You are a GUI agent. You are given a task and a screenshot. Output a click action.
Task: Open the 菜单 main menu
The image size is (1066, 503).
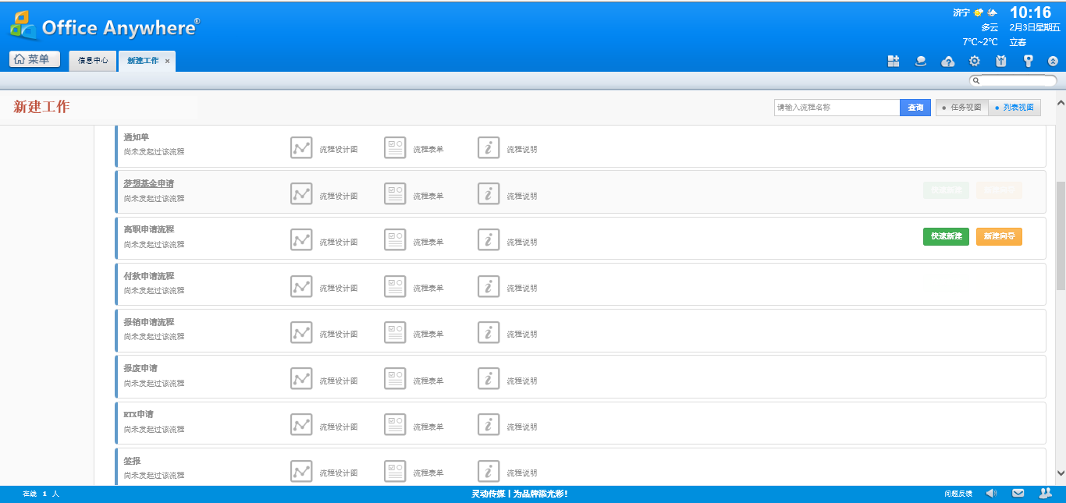(x=35, y=59)
